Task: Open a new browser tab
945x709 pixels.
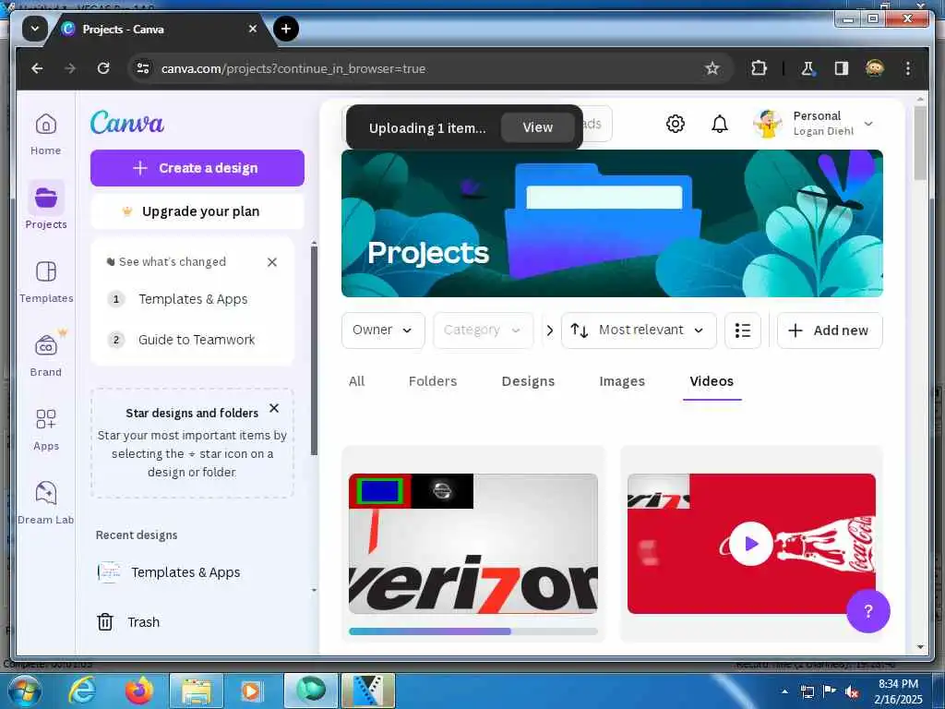Action: 286,29
